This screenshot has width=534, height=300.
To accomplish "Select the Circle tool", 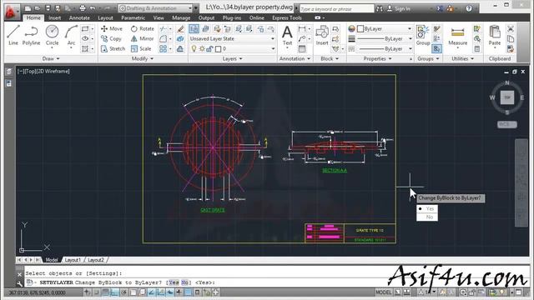I will tap(52, 35).
